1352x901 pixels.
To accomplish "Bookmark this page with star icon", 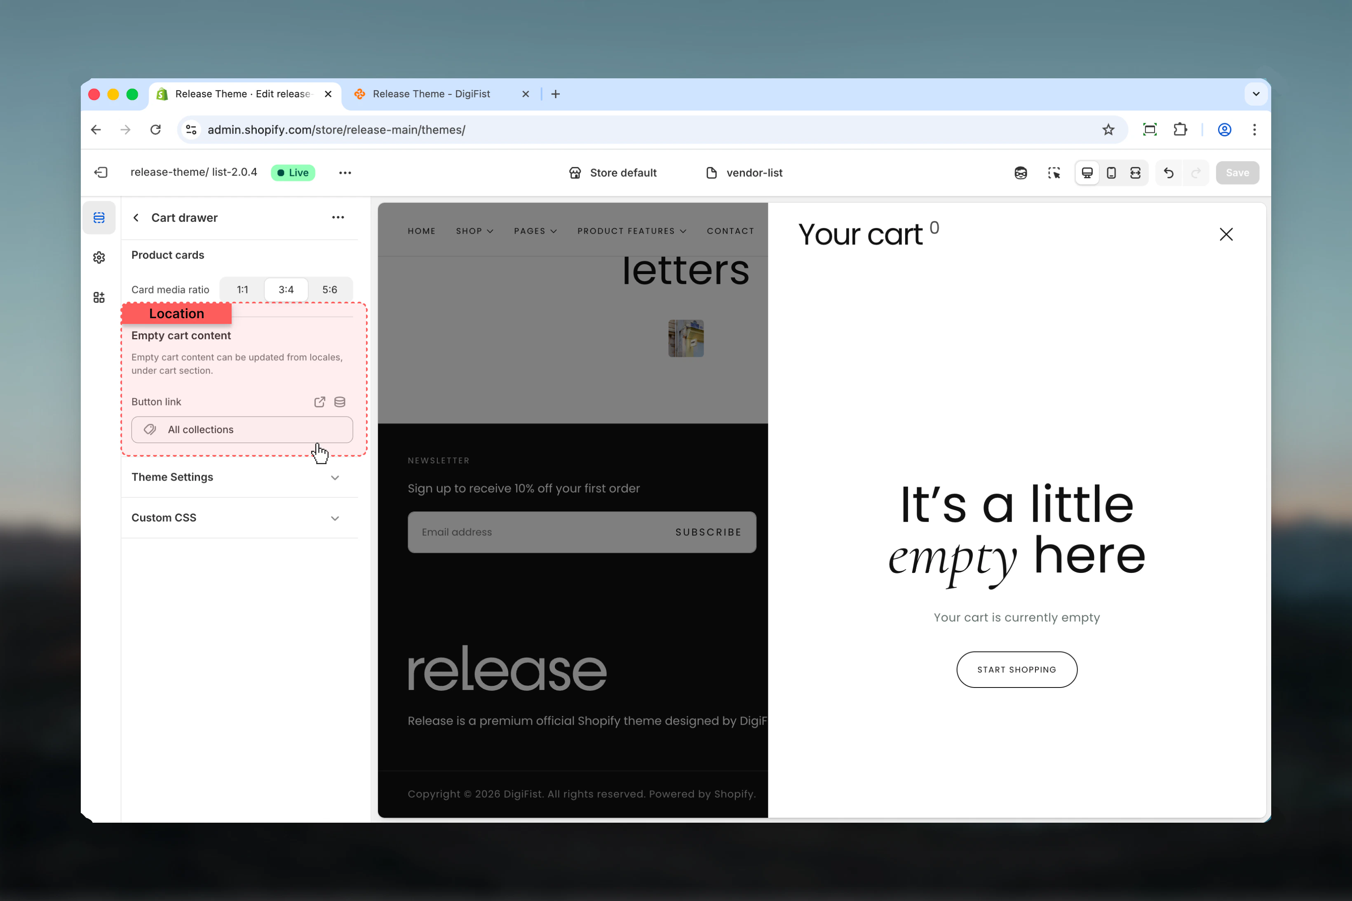I will pyautogui.click(x=1108, y=130).
